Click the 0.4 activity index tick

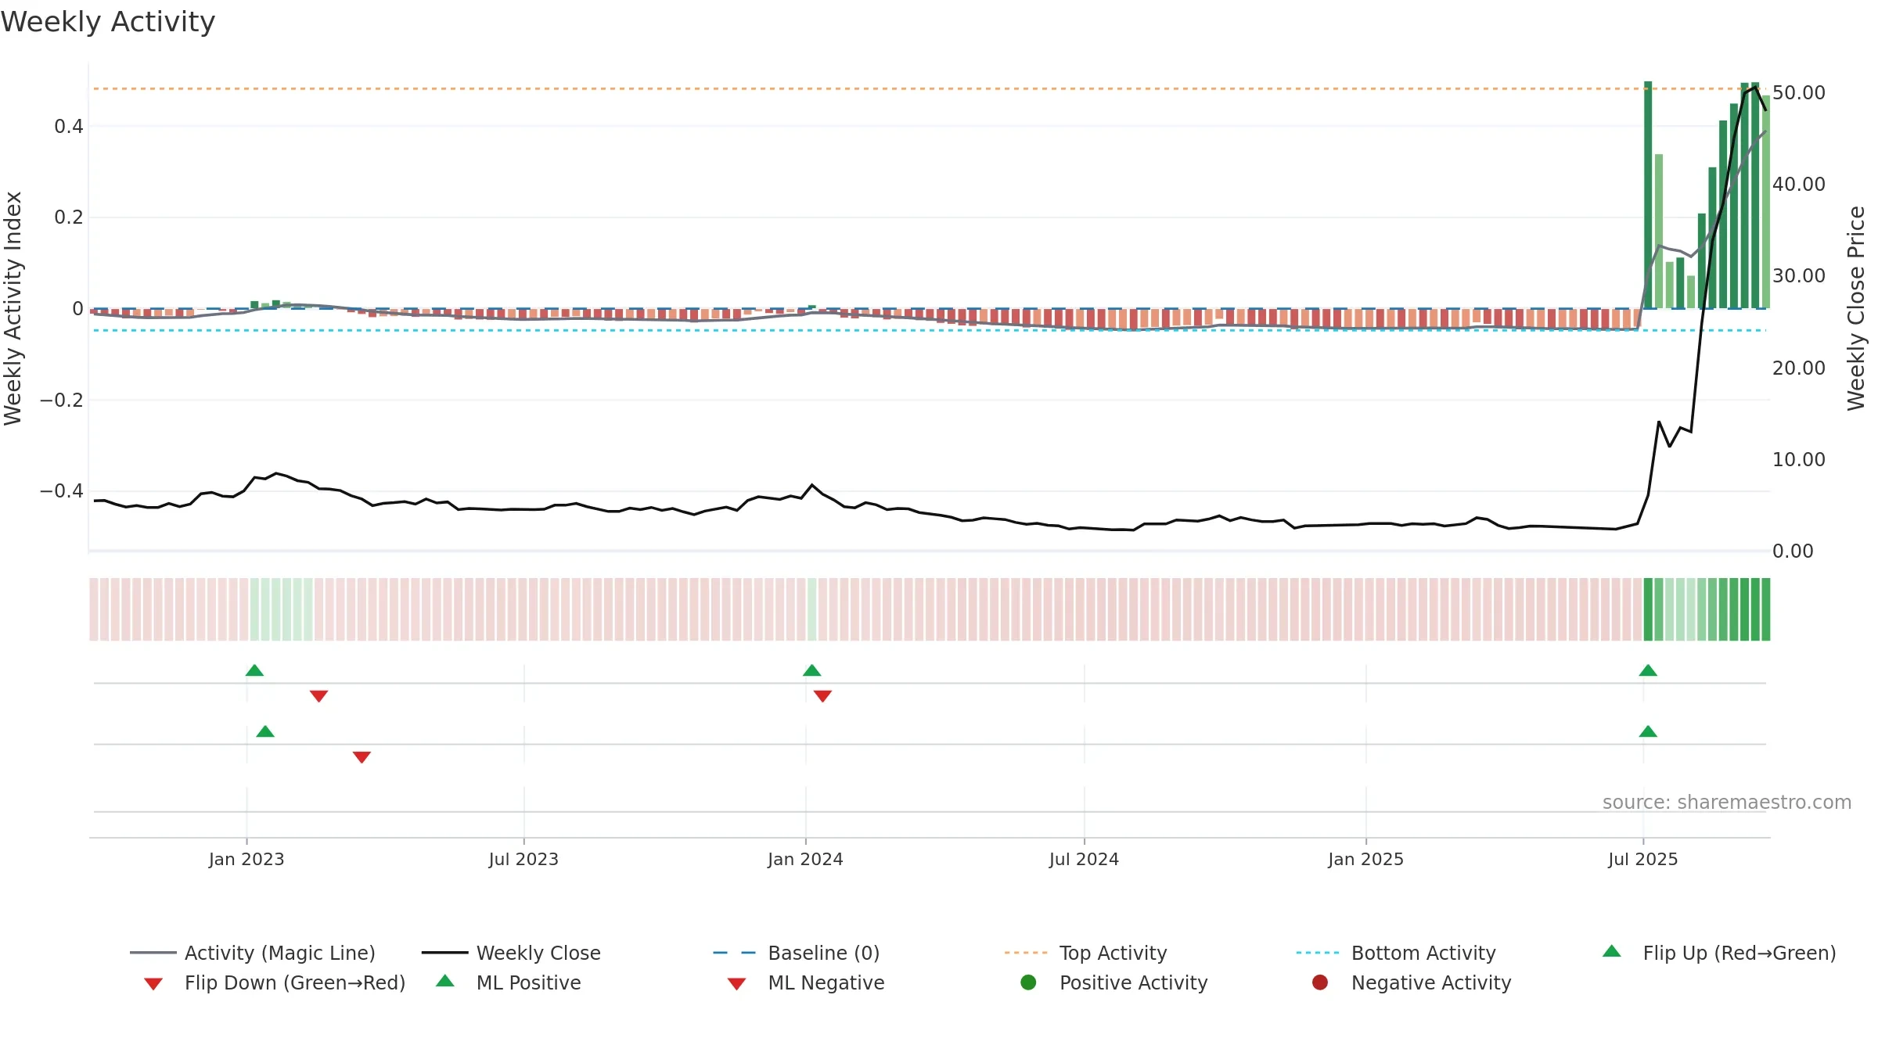pyautogui.click(x=69, y=126)
